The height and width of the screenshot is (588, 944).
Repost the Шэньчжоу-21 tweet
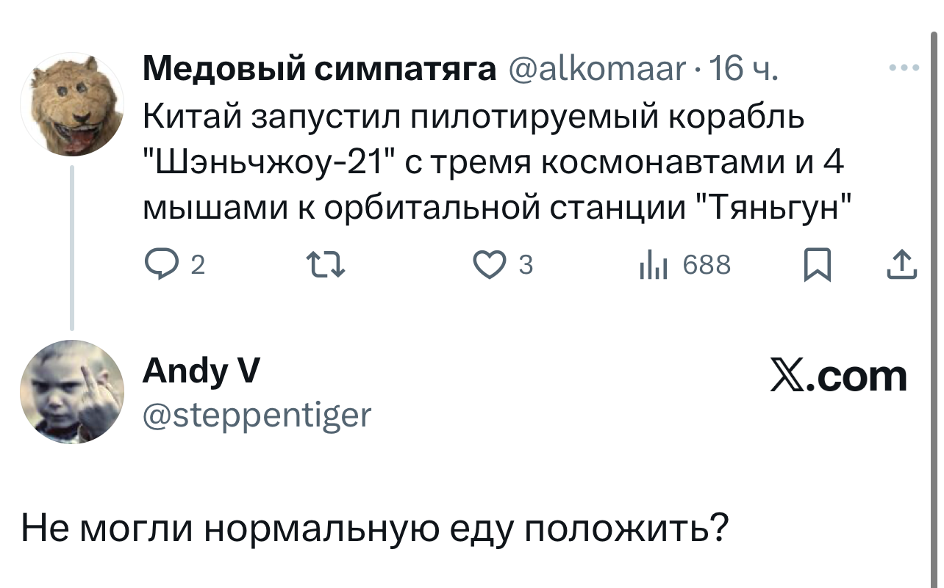323,265
